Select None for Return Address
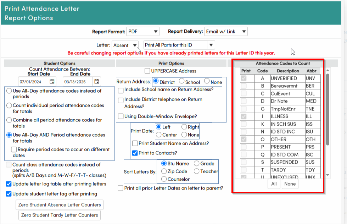347x224 pixels. [x=207, y=81]
